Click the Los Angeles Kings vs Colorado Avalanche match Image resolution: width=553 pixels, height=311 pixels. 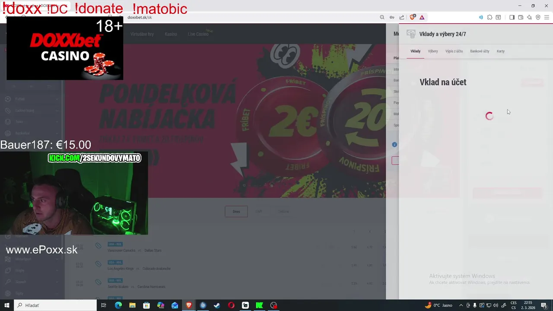tap(139, 269)
